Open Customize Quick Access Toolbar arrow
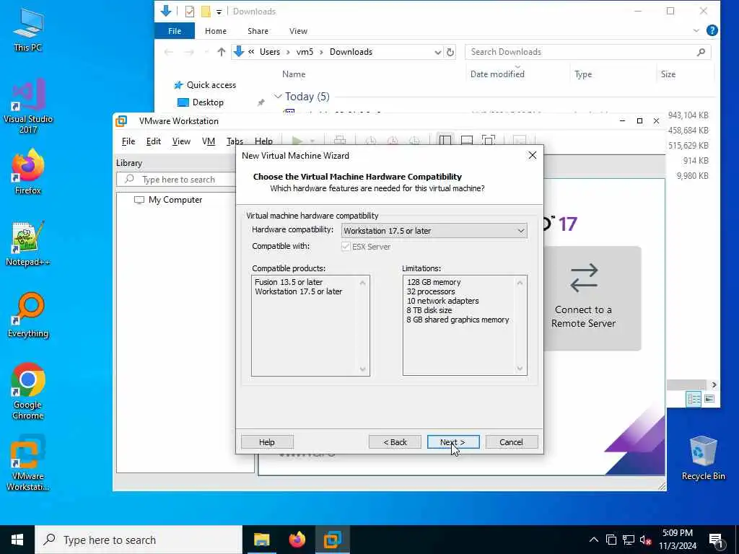Screen dimensions: 739x554 (x=219, y=12)
